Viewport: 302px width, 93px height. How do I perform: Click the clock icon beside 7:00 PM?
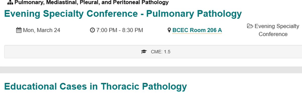tap(92, 30)
